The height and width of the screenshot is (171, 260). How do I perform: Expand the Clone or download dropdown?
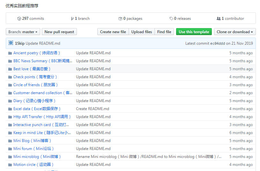[x=235, y=32]
